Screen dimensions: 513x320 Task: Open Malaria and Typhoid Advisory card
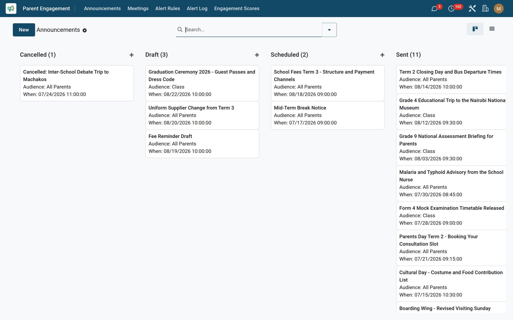[x=451, y=183]
